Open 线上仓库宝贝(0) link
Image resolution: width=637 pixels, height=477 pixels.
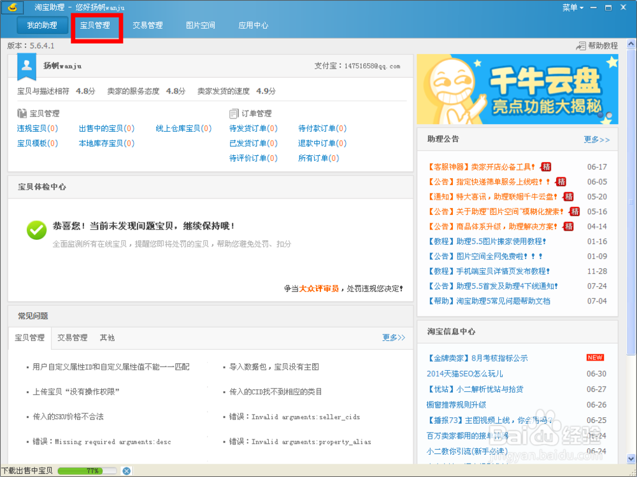[183, 128]
